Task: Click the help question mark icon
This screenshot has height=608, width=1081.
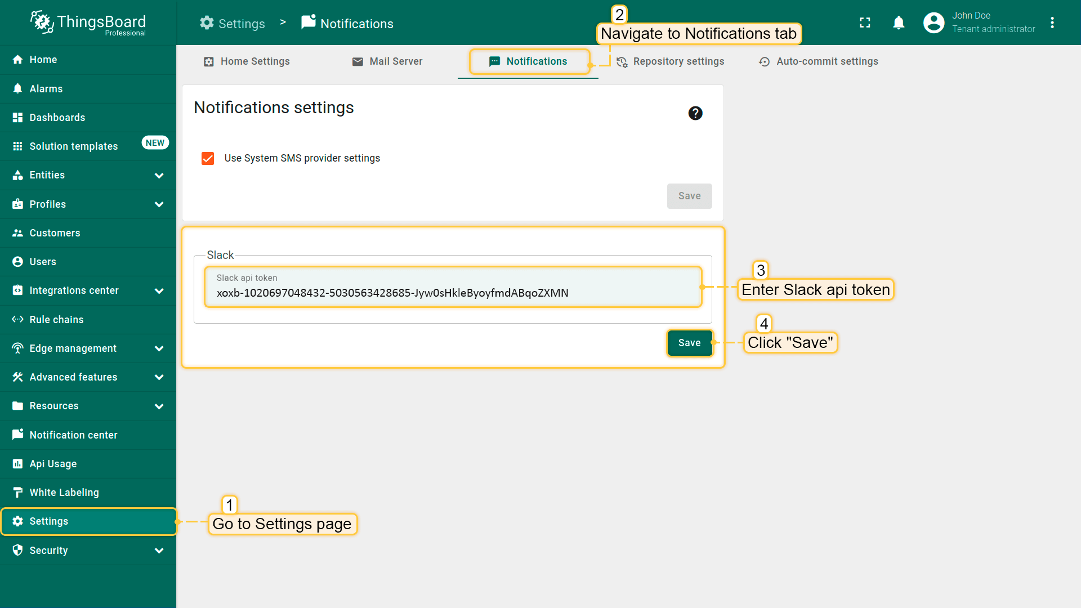Action: (695, 113)
